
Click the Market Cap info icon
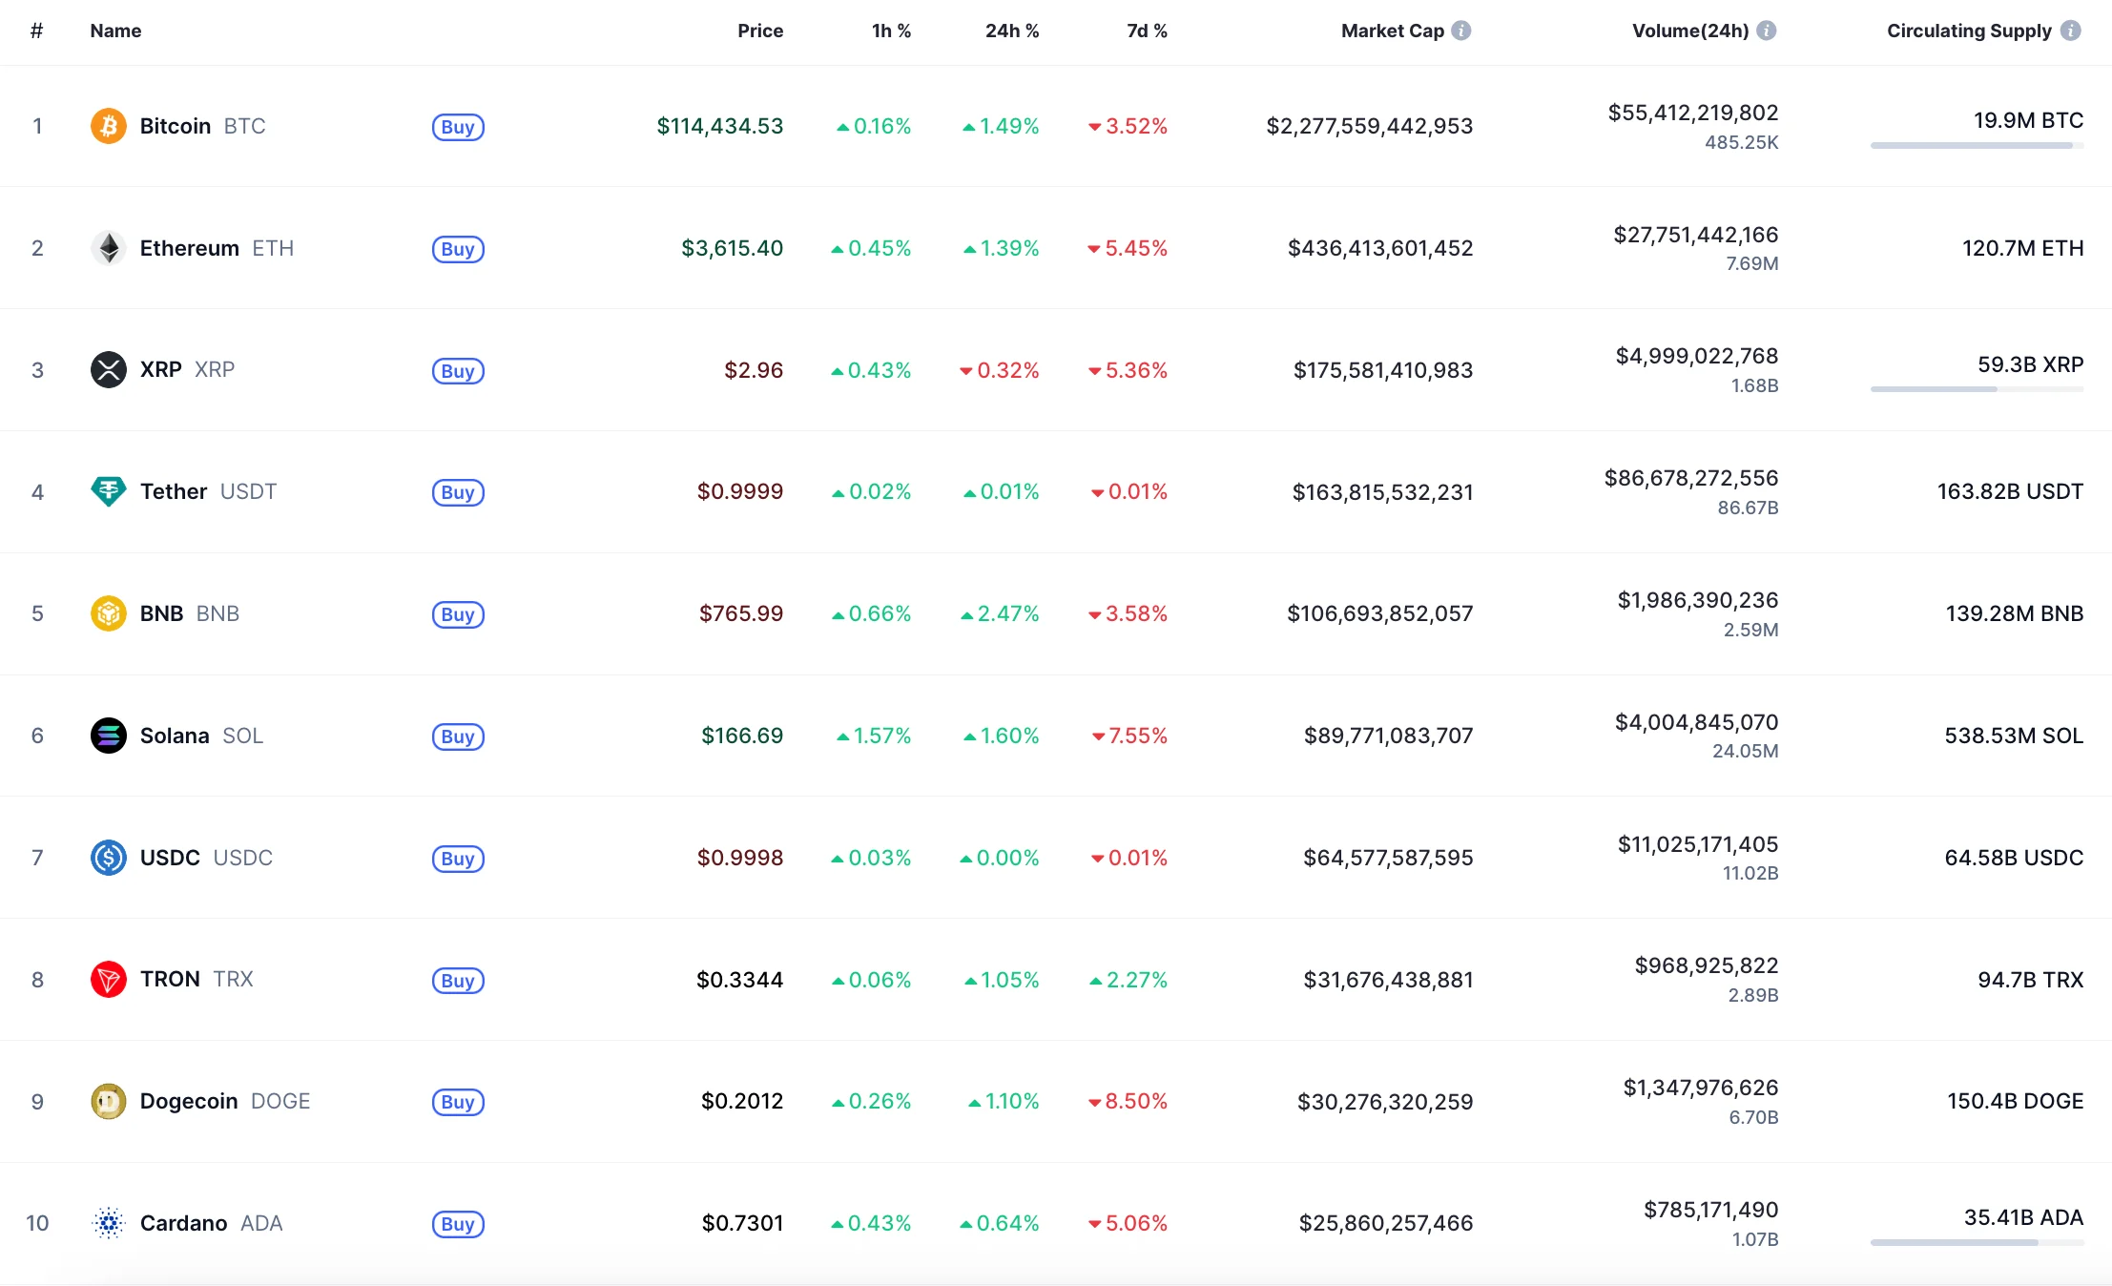click(x=1461, y=31)
